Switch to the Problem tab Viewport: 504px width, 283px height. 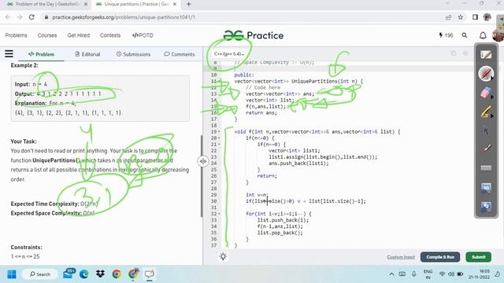41,54
